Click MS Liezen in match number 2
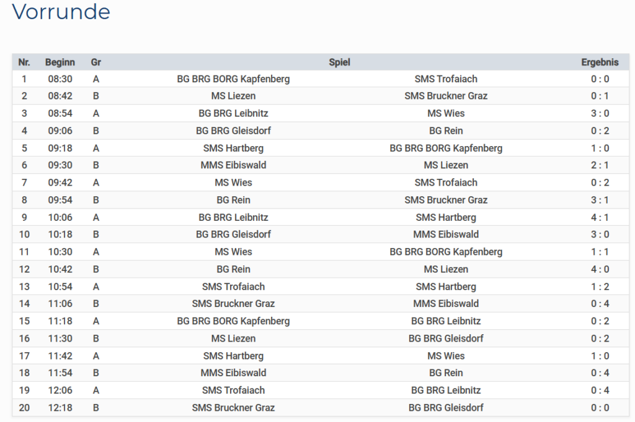 (233, 96)
